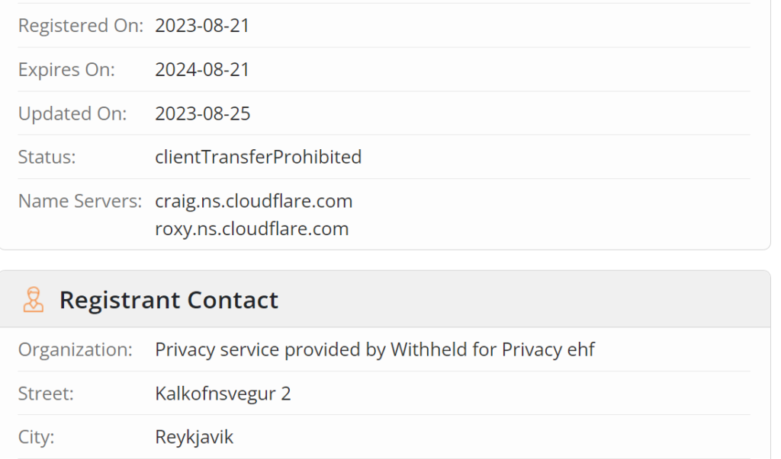This screenshot has width=781, height=459.
Task: Click the craig.ns.cloudflare.com name server
Action: (x=253, y=202)
